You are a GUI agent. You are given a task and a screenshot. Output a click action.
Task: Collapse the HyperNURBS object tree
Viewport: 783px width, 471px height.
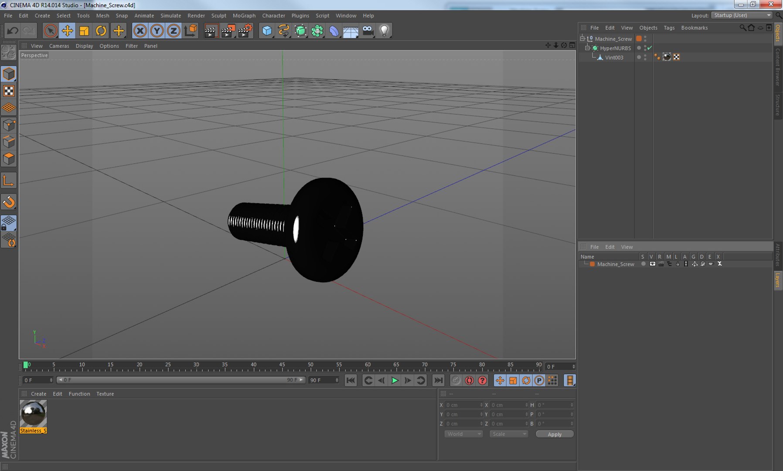tap(587, 48)
